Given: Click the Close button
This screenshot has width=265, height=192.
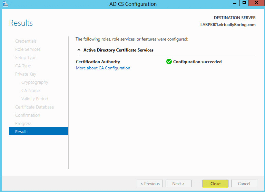Looking at the screenshot, I should pyautogui.click(x=215, y=183).
